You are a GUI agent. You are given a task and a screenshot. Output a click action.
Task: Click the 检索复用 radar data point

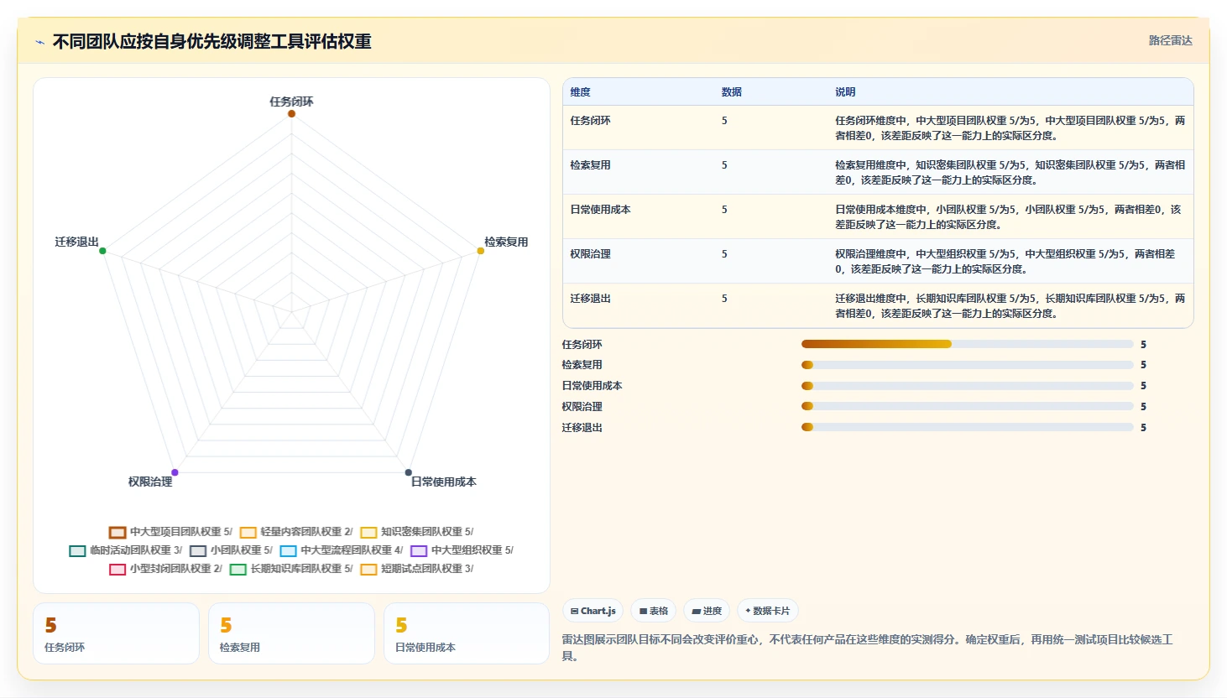(x=481, y=251)
